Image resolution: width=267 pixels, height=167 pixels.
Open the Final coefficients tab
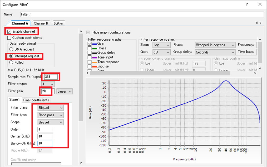pos(36,100)
